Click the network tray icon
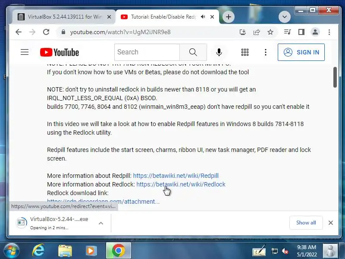 click(x=275, y=251)
